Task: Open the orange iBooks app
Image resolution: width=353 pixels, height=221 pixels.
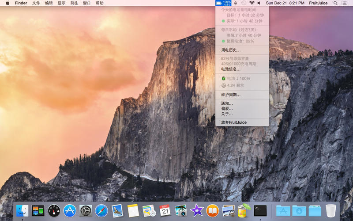Action: pos(213,211)
